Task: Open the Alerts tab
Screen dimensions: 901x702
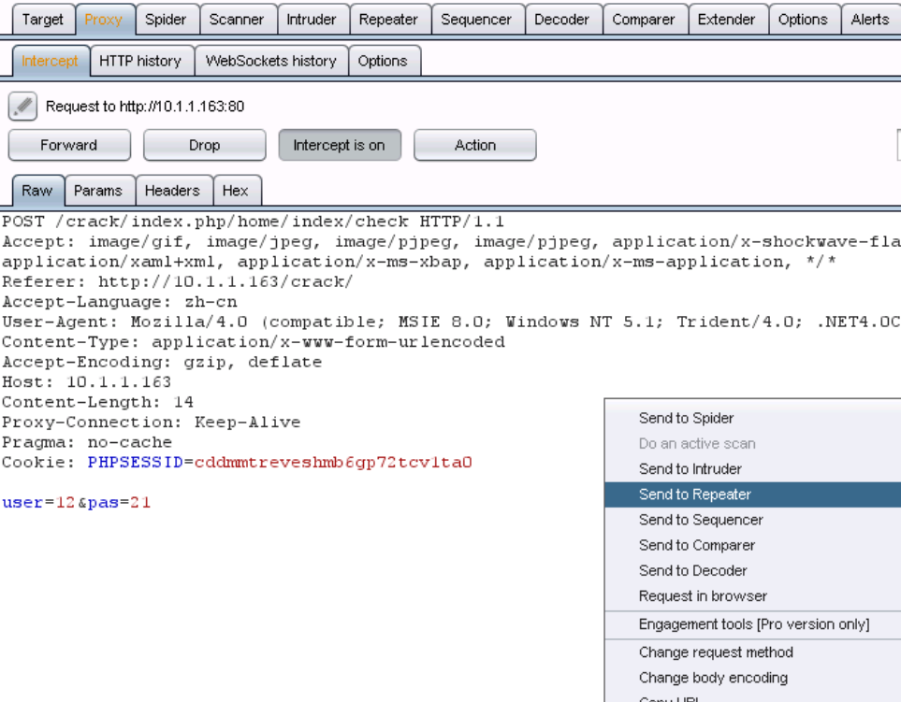Action: (x=870, y=20)
